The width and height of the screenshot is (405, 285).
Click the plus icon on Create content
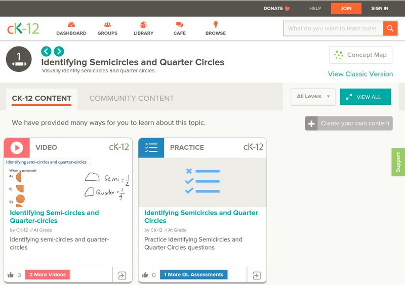[x=311, y=124]
